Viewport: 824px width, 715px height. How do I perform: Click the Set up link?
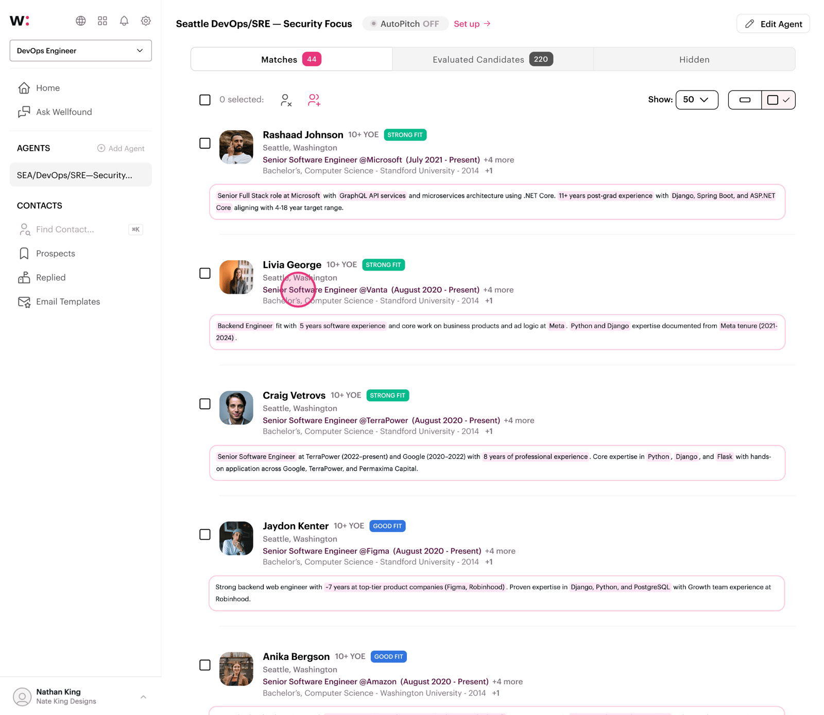[x=472, y=24]
